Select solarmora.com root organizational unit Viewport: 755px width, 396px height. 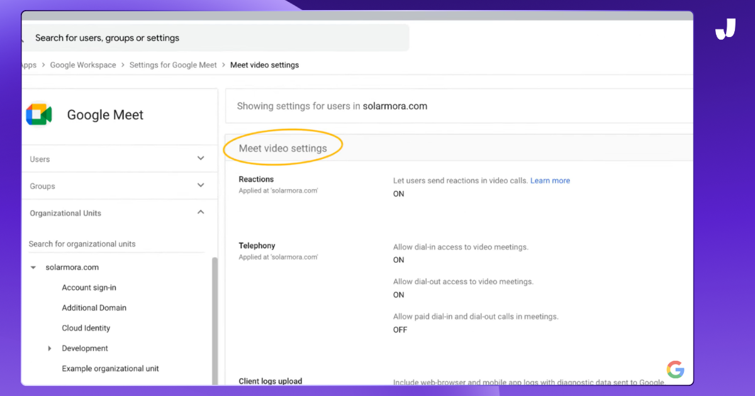tap(72, 267)
